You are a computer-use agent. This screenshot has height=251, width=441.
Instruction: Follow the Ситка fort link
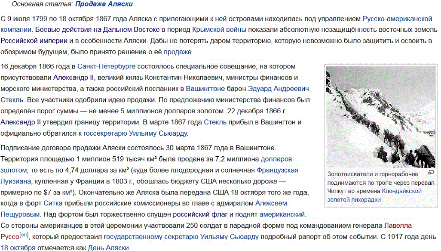pyautogui.click(x=53, y=203)
